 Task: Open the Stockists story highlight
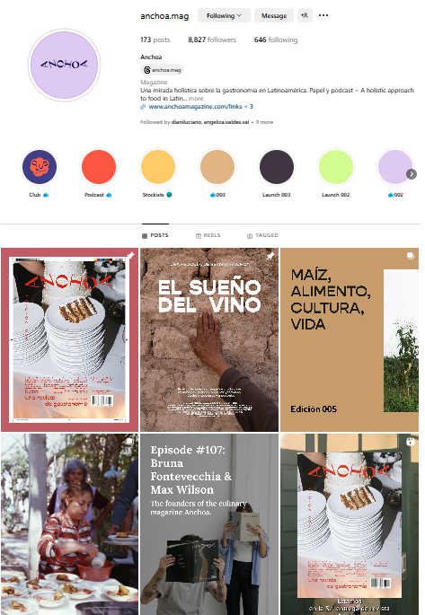click(x=158, y=167)
